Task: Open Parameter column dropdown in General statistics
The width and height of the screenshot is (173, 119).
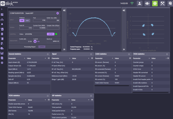Action: 25,58
